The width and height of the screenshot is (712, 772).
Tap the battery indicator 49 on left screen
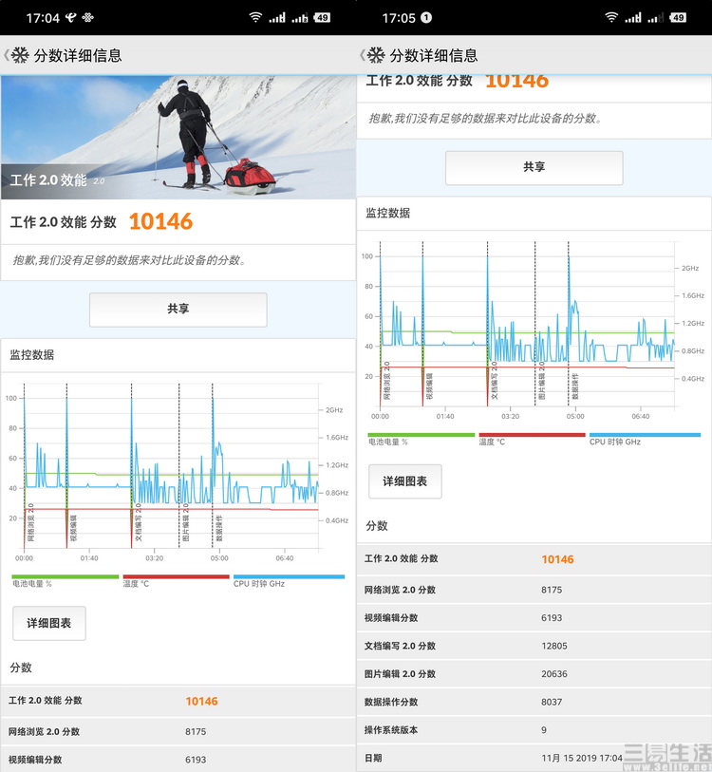(322, 18)
